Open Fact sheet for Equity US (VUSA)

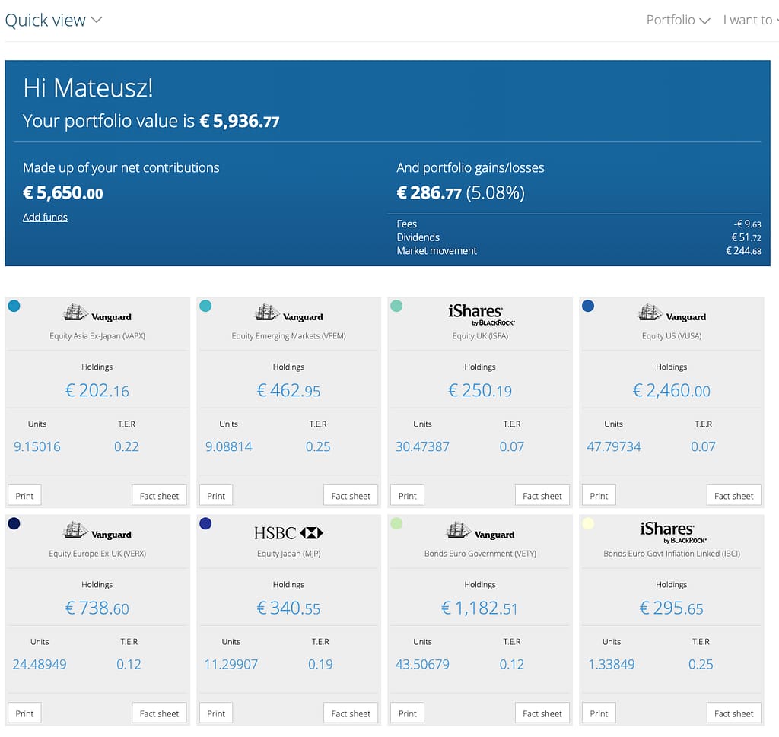pos(734,496)
